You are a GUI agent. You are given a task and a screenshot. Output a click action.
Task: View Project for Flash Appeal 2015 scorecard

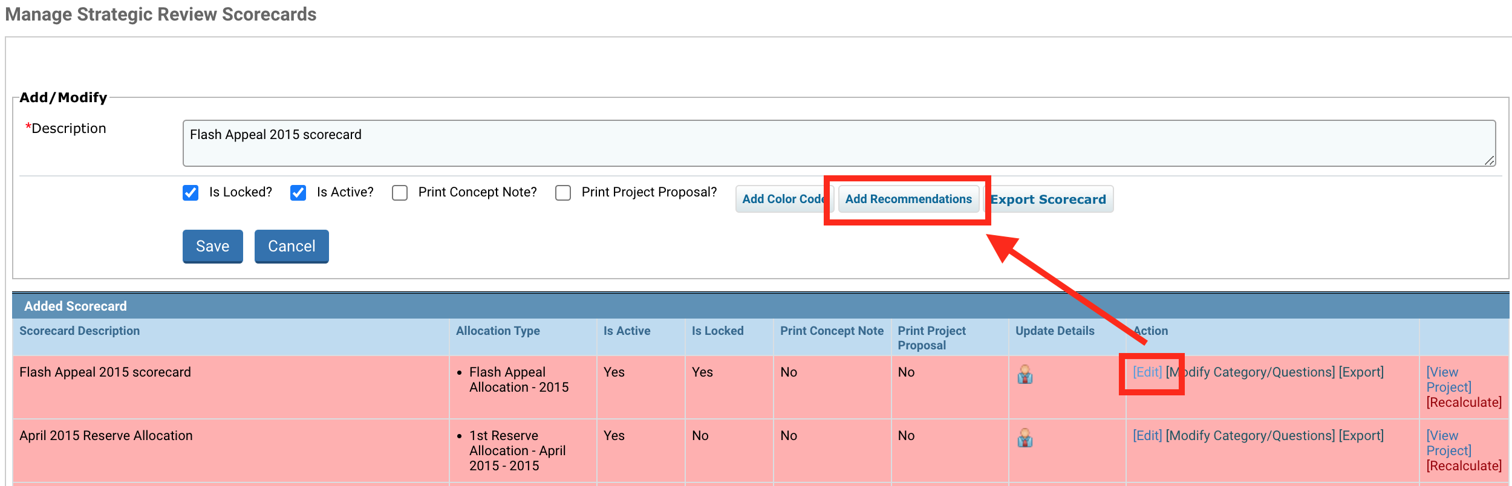pyautogui.click(x=1448, y=380)
